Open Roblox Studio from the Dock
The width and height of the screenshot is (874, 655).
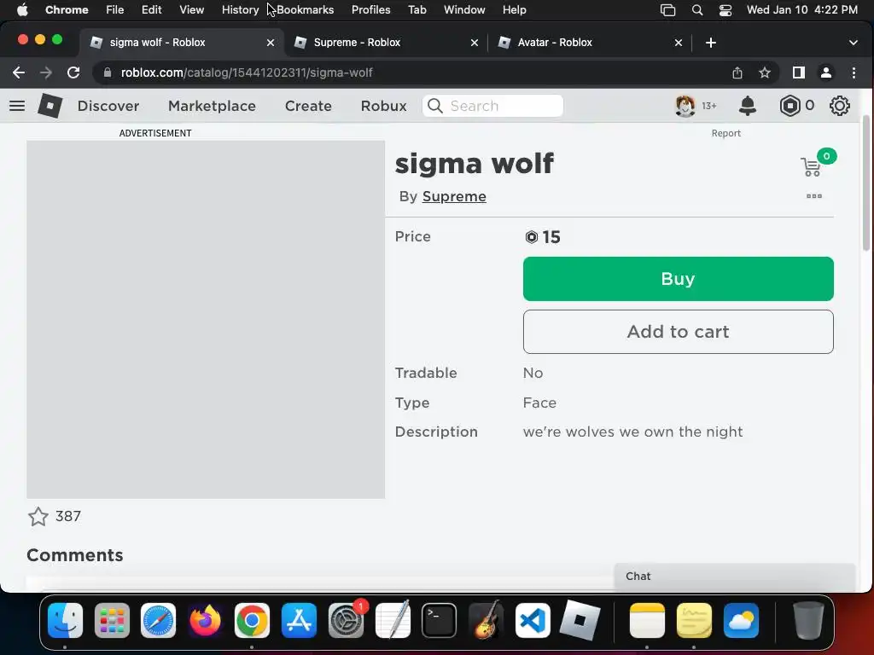coord(580,620)
